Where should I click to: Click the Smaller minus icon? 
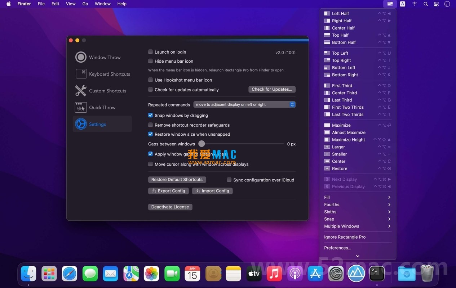coord(327,154)
